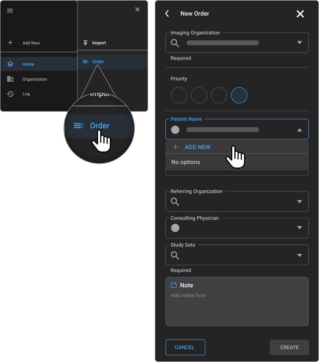The height and width of the screenshot is (362, 319).
Task: Open the Study Sets dropdown arrow
Action: pos(299,255)
